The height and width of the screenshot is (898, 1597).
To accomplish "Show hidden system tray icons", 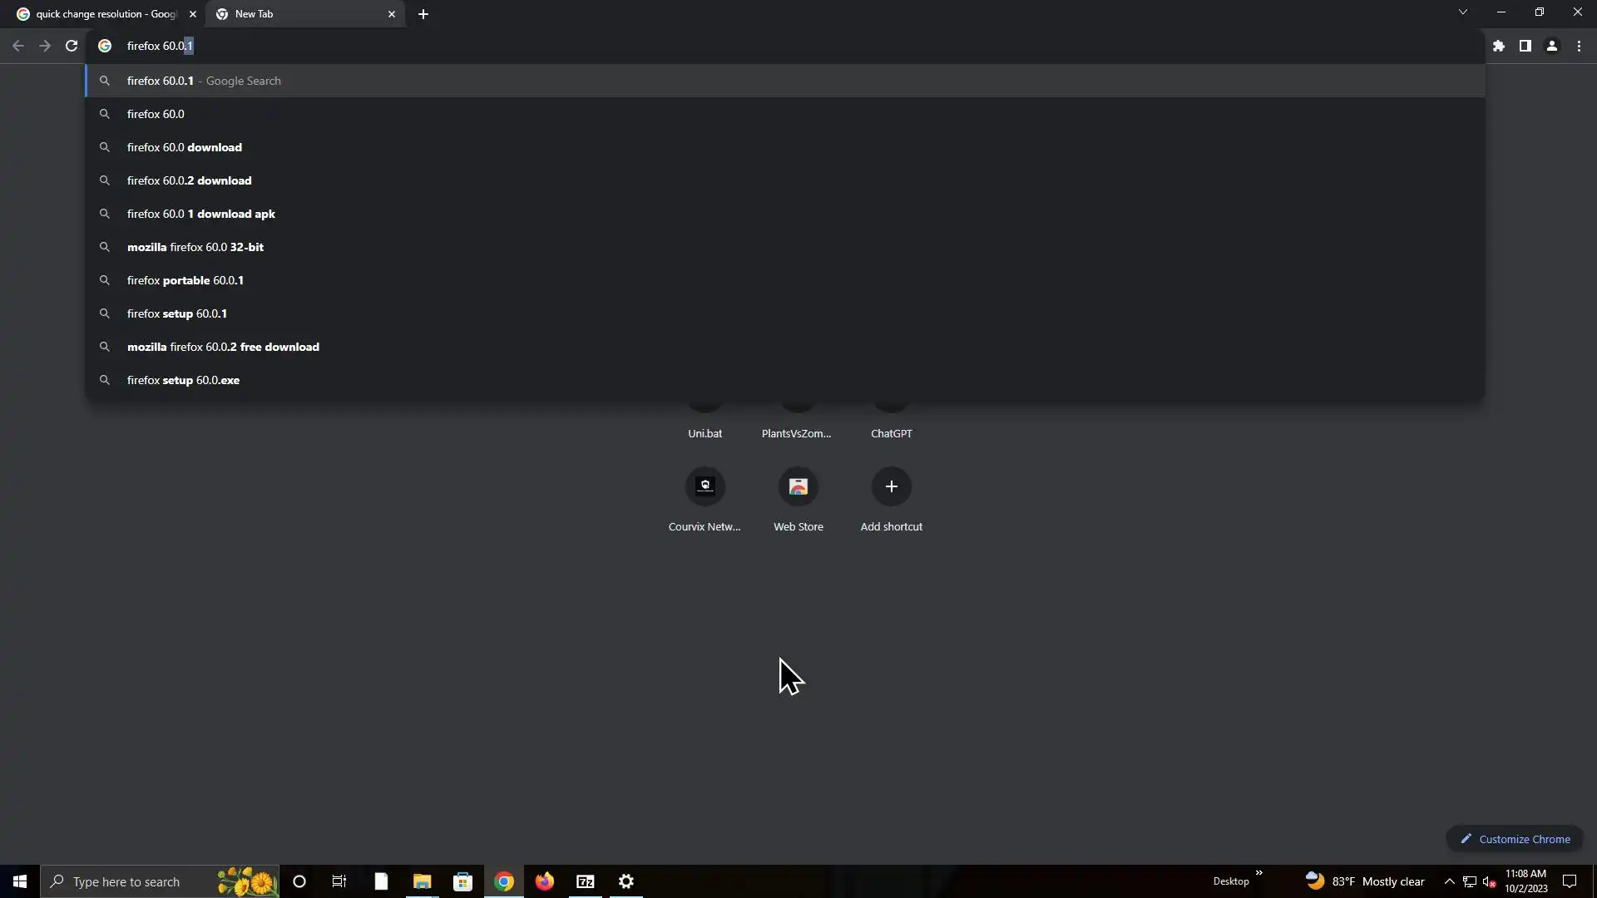I will pos(1449,881).
